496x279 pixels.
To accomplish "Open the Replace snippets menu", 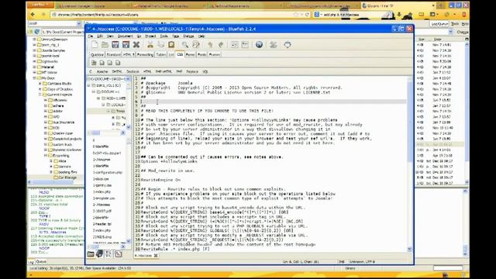I will [192, 72].
